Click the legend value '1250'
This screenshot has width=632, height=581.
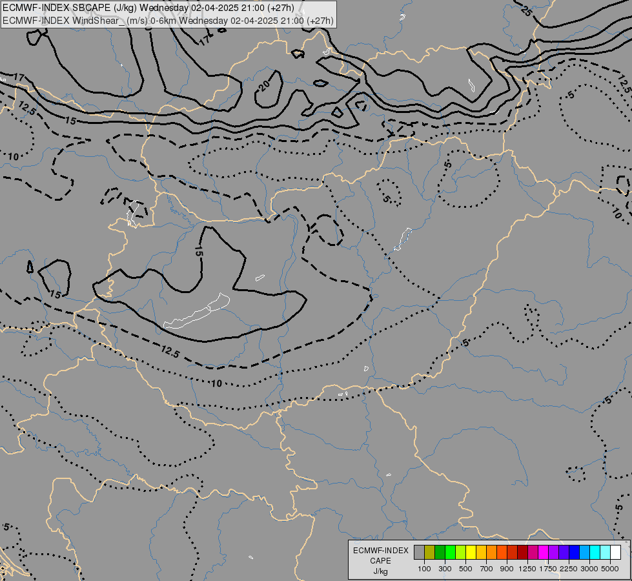pos(527,569)
